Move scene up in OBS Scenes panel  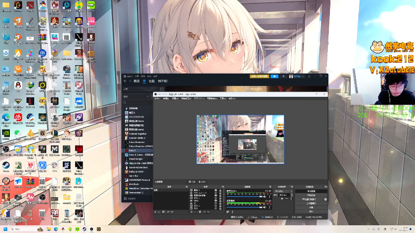[x=168, y=212]
